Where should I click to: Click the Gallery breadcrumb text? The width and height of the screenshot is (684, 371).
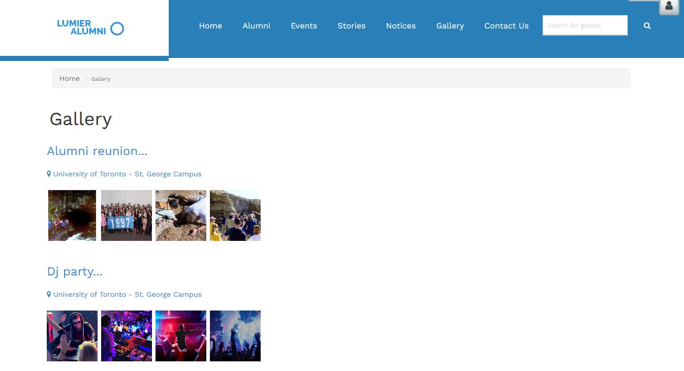coord(101,79)
